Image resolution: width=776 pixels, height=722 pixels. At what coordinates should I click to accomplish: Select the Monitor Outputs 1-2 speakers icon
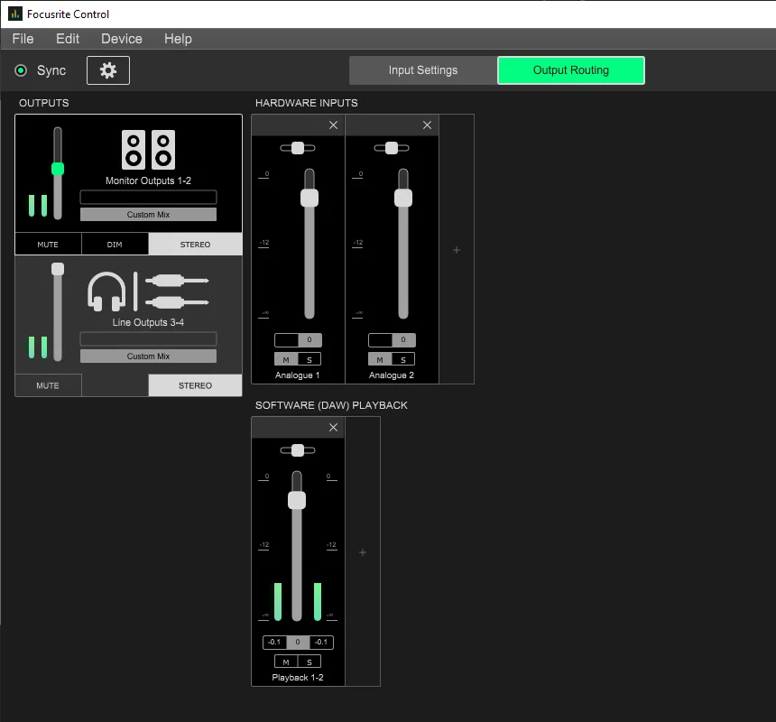click(149, 150)
